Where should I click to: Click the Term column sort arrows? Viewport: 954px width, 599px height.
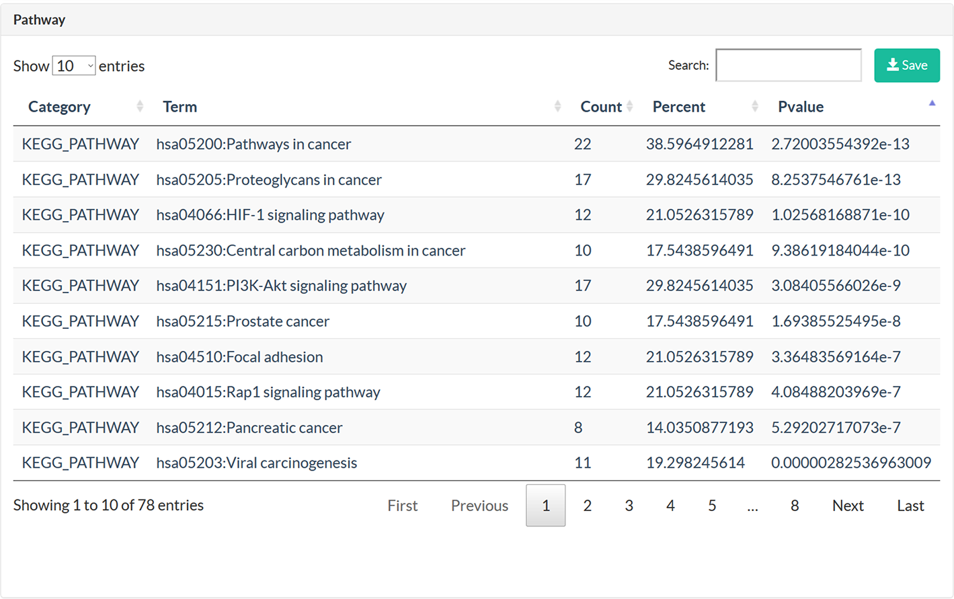[557, 106]
